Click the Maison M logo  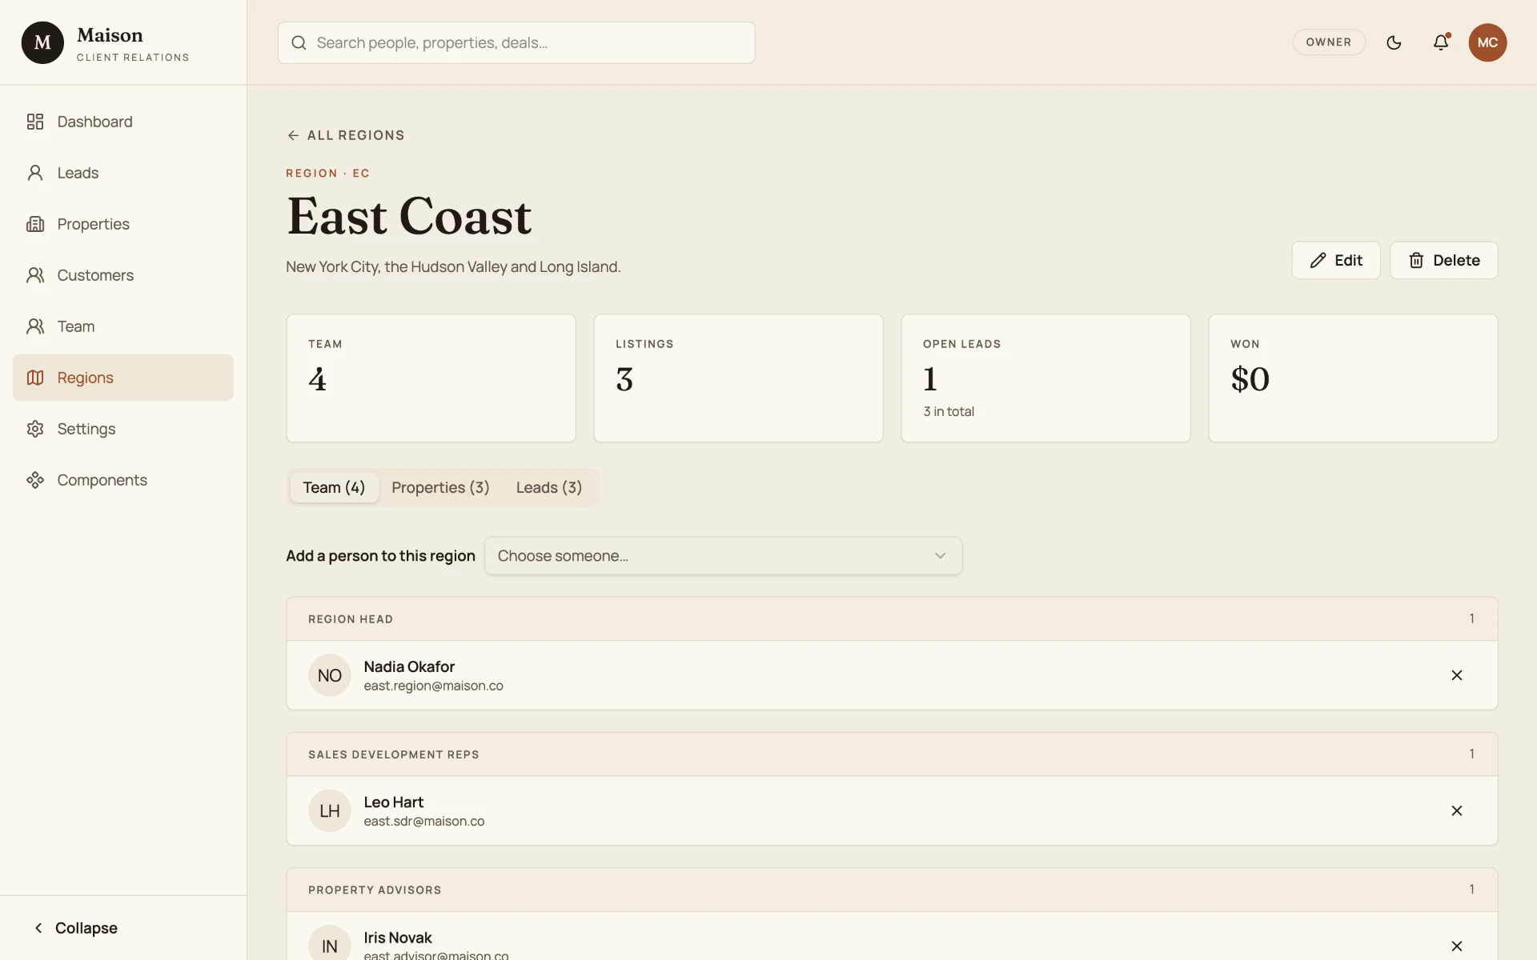pos(42,42)
